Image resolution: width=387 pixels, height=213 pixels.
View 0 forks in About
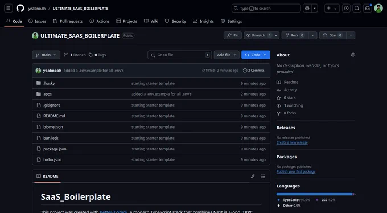coord(286,113)
